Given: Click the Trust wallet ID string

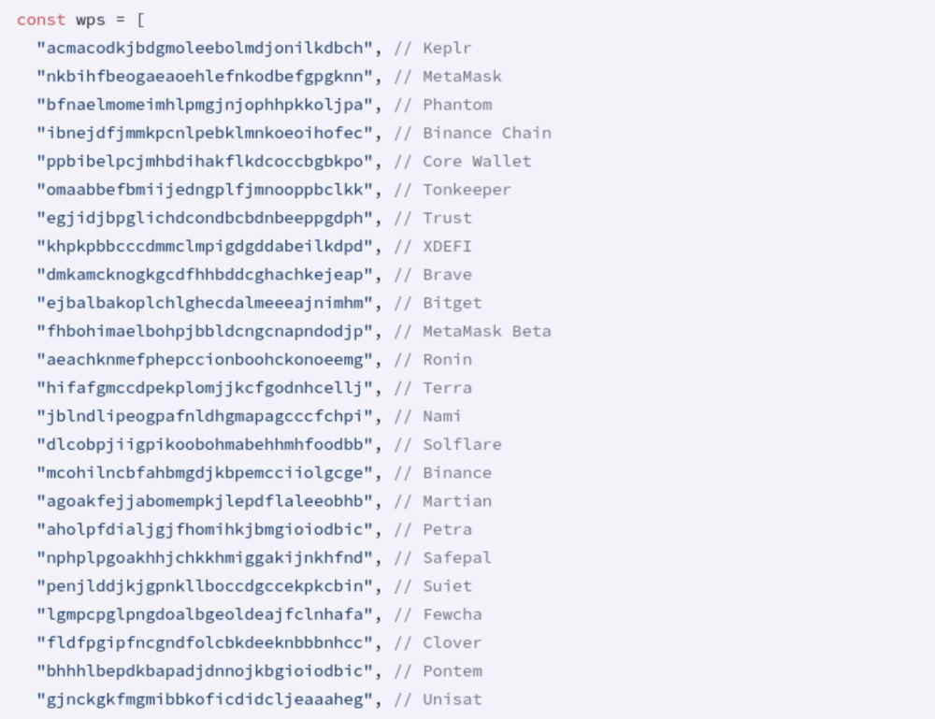Looking at the screenshot, I should (x=206, y=218).
